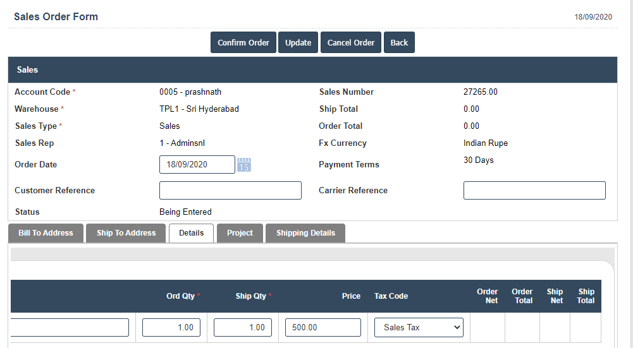Select the Ship Qty input box
633x348 pixels.
[243, 327]
